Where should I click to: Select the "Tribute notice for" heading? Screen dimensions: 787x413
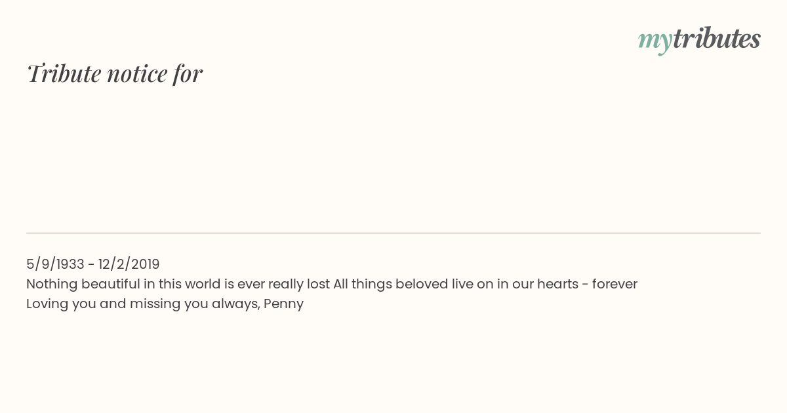[115, 73]
